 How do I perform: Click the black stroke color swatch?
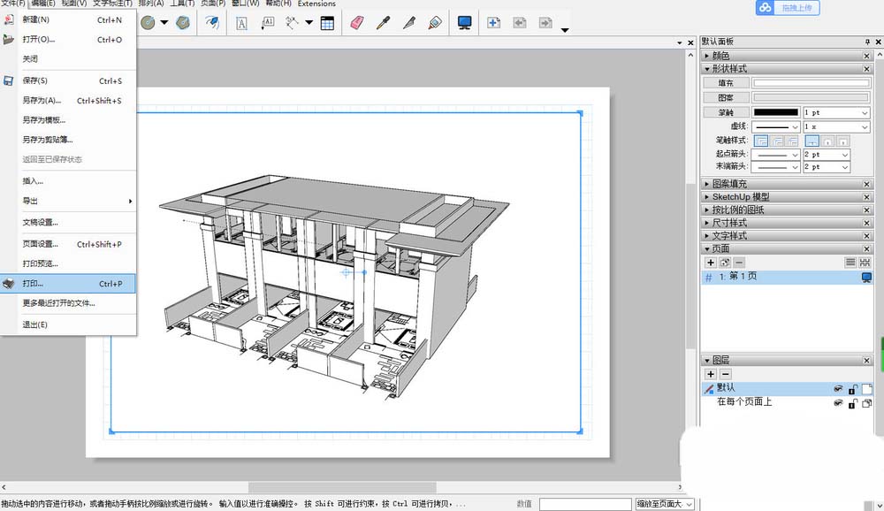click(x=775, y=113)
